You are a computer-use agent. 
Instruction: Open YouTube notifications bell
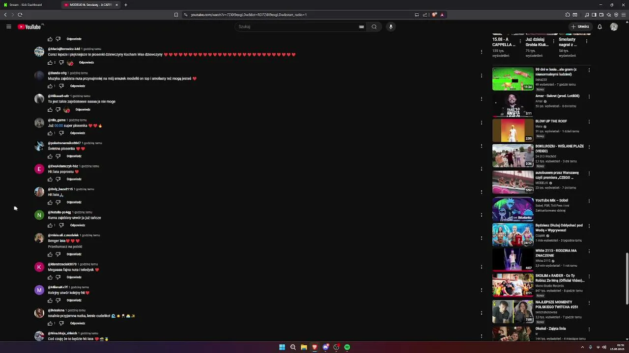600,26
